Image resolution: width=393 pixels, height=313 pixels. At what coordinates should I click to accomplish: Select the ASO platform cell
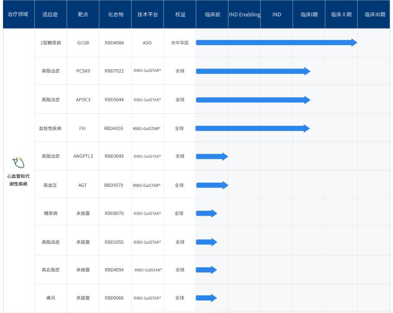[x=147, y=43]
